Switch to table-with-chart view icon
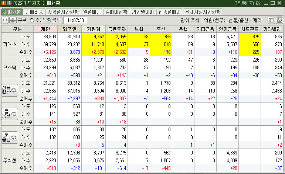This screenshot has height=174, width=285. [279, 20]
